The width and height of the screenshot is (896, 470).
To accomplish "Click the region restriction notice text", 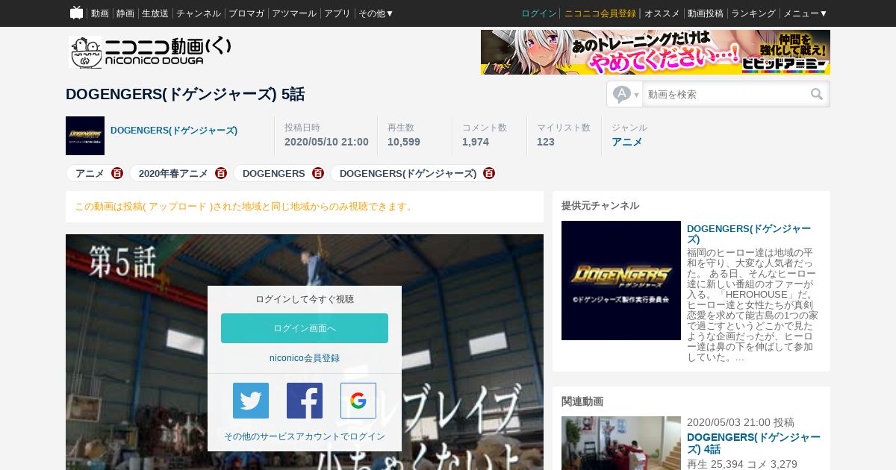I will [x=245, y=207].
